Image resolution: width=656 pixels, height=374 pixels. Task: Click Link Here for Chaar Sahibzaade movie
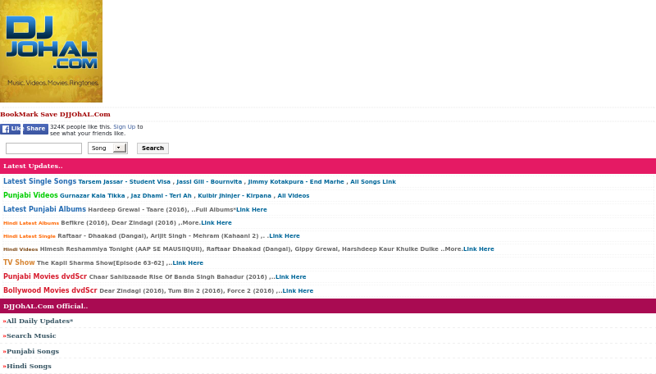click(x=291, y=277)
